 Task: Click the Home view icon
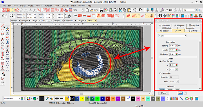tap(4, 16)
